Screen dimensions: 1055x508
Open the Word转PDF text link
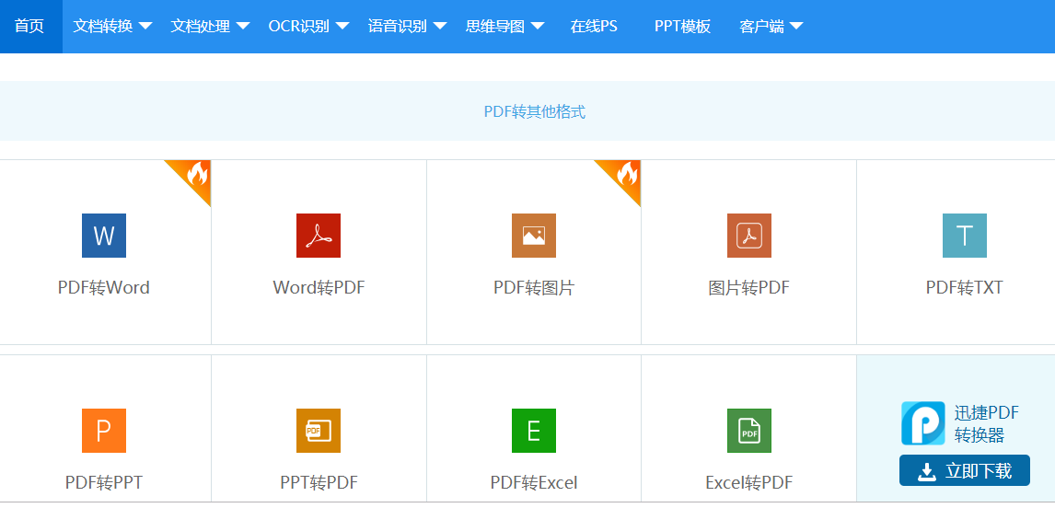tap(319, 288)
